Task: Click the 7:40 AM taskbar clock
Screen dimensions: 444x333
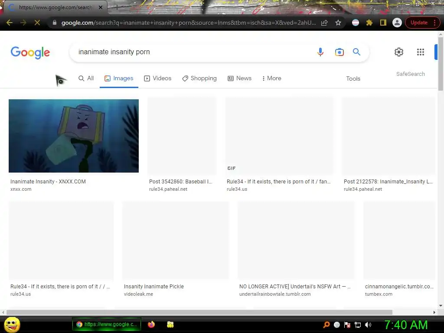Action: 406,325
